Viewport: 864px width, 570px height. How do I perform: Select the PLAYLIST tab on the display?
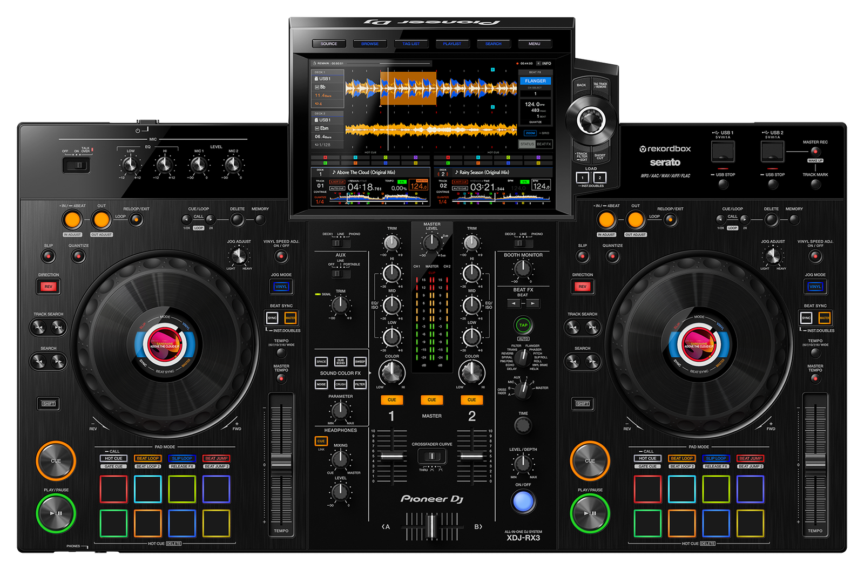(452, 44)
